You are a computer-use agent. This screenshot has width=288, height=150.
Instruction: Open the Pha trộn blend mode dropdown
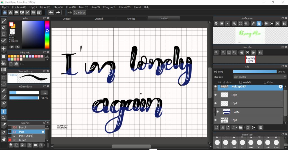260,77
